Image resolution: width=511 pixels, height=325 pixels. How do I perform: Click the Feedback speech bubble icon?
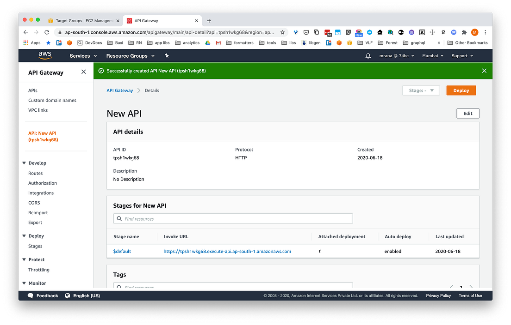[30, 295]
